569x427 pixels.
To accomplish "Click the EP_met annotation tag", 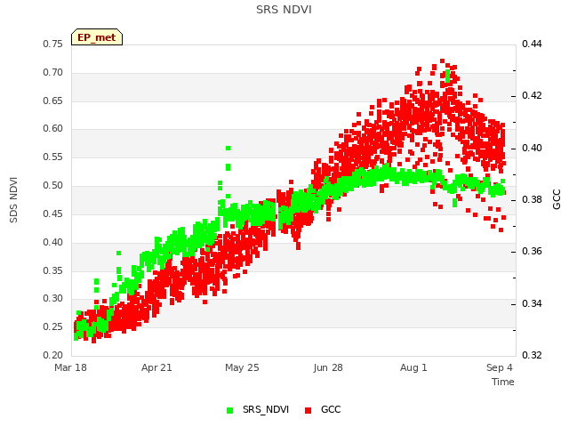I will click(x=97, y=37).
